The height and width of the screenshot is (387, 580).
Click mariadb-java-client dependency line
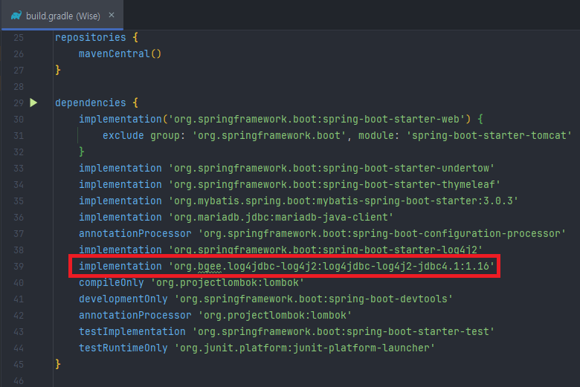point(236,217)
